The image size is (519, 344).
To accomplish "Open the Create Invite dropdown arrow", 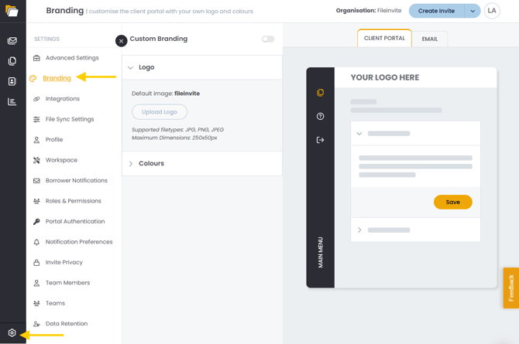I will 472,11.
